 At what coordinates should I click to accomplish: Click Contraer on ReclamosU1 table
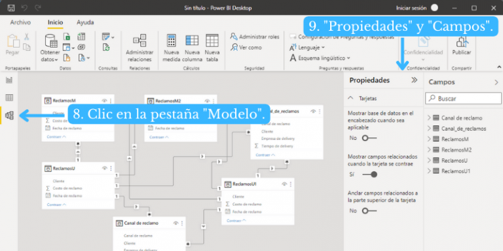[x=236, y=220]
